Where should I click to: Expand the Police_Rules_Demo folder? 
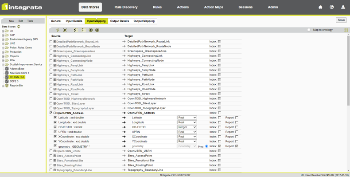pyautogui.click(x=3, y=48)
